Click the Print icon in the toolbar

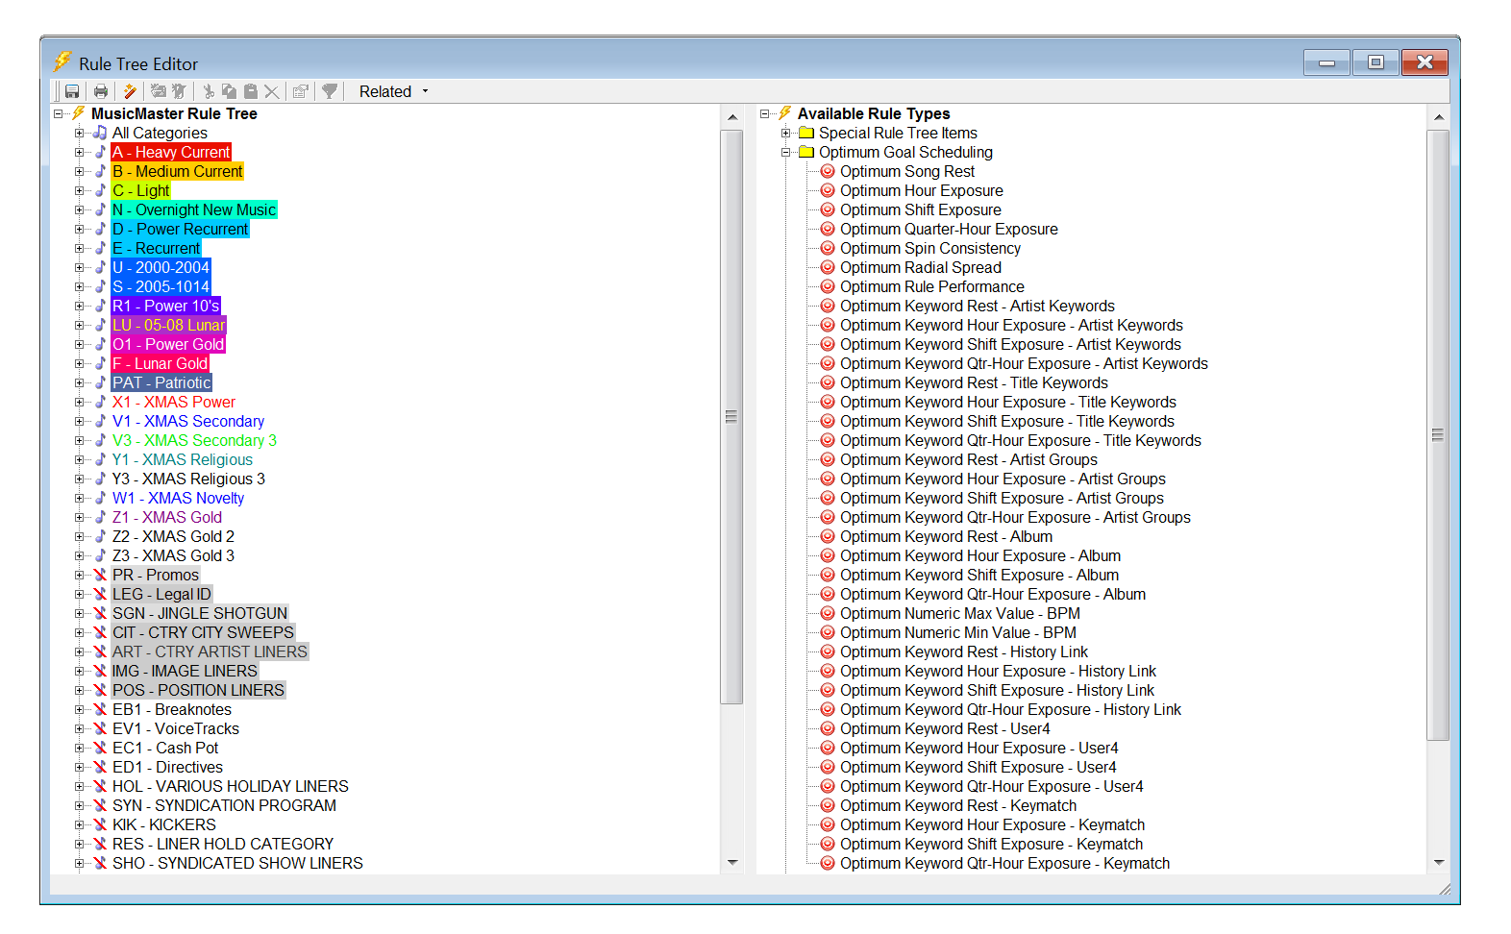pos(100,91)
